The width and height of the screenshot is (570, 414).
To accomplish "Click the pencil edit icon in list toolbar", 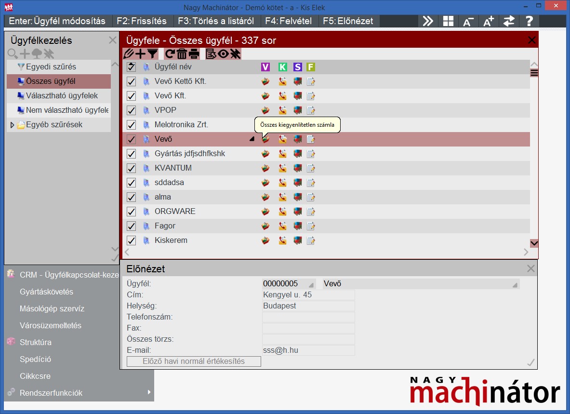I will pyautogui.click(x=128, y=54).
